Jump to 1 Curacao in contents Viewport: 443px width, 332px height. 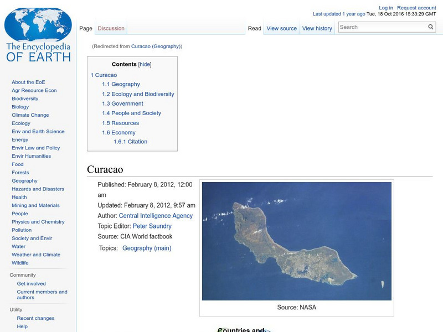click(104, 75)
